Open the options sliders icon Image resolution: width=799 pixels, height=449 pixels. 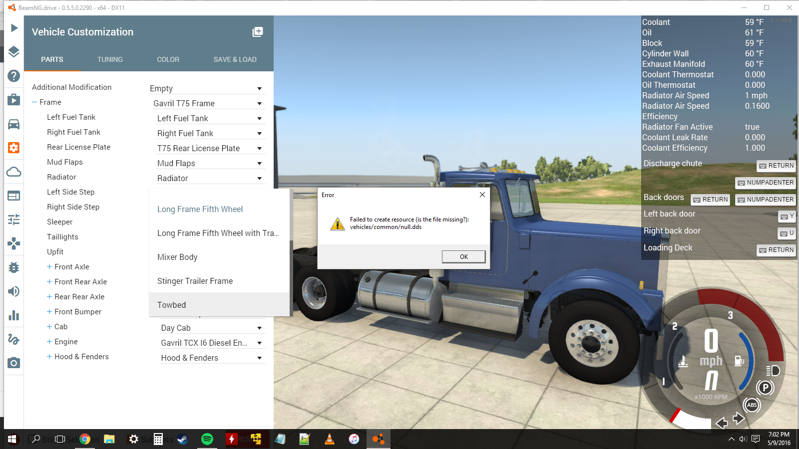pyautogui.click(x=14, y=220)
